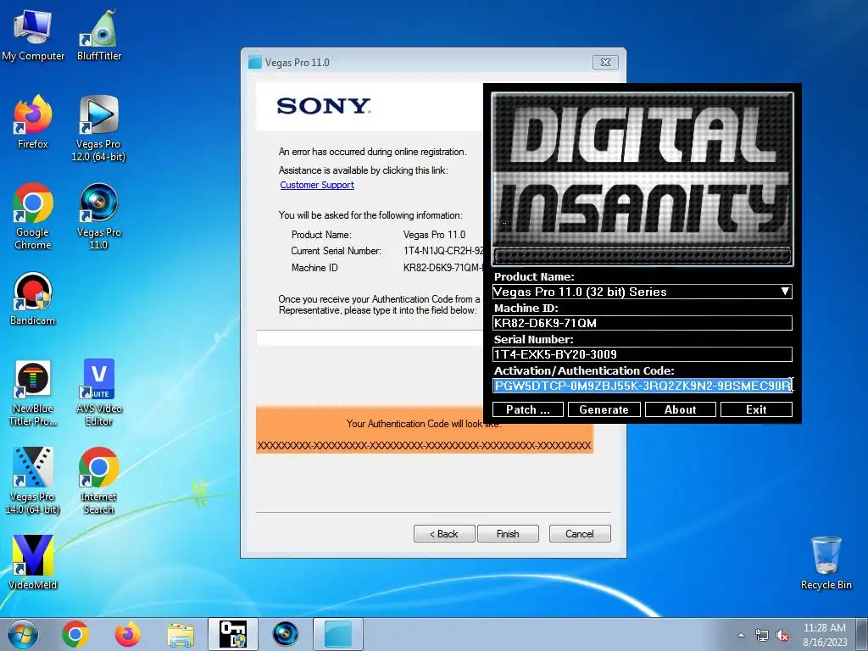Viewport: 868px width, 651px height.
Task: Select the Firefox desktop shortcut
Action: [33, 122]
